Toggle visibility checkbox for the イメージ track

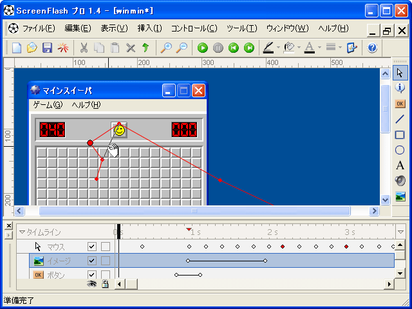pyautogui.click(x=91, y=261)
